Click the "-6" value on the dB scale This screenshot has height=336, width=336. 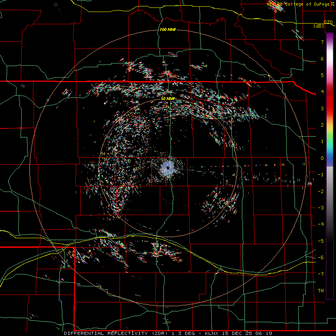tap(321, 258)
